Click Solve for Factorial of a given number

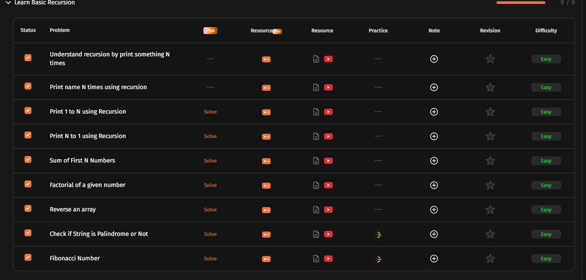point(210,185)
